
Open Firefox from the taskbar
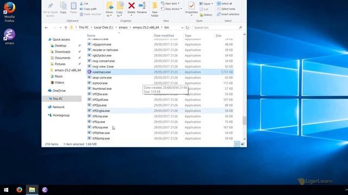(x=20, y=190)
